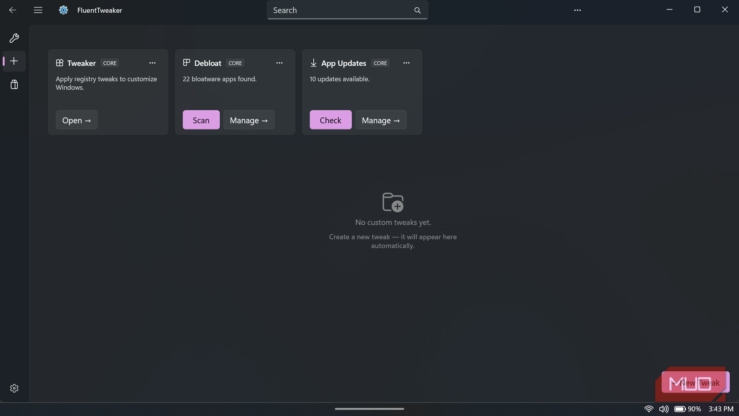This screenshot has height=416, width=739.
Task: Open Debloat card more options
Action: 279,63
